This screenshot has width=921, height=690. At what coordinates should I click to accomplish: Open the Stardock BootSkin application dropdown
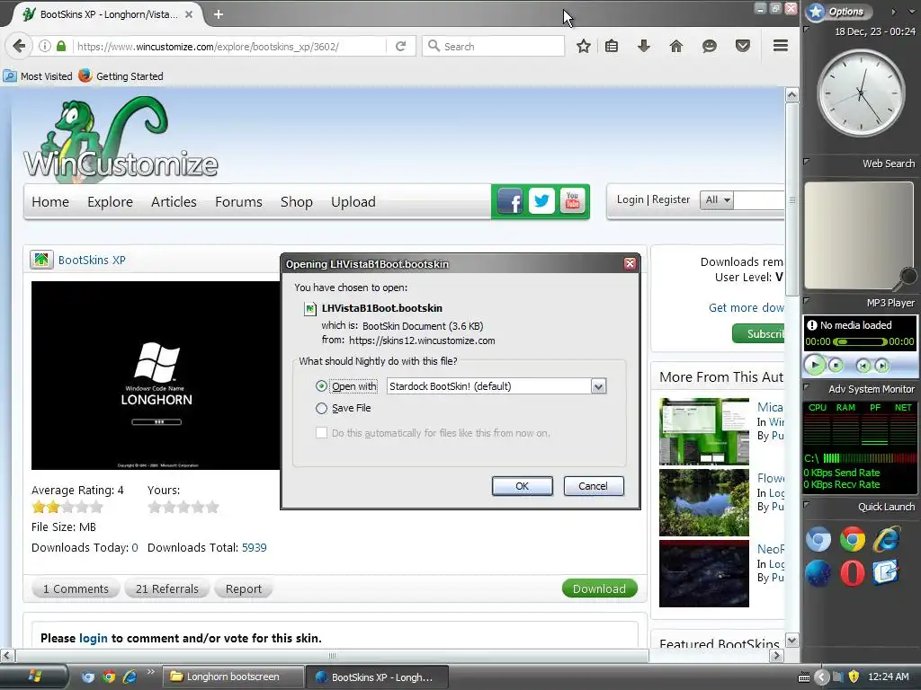(598, 386)
